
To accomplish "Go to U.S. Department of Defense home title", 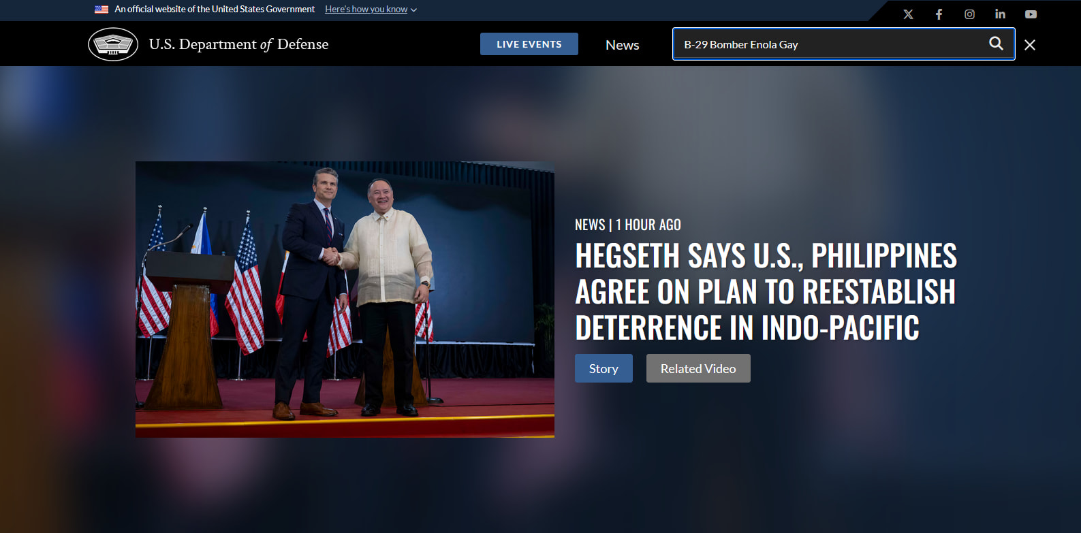I will (238, 44).
